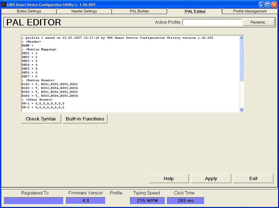Switch to Master Settings tab

click(x=84, y=11)
